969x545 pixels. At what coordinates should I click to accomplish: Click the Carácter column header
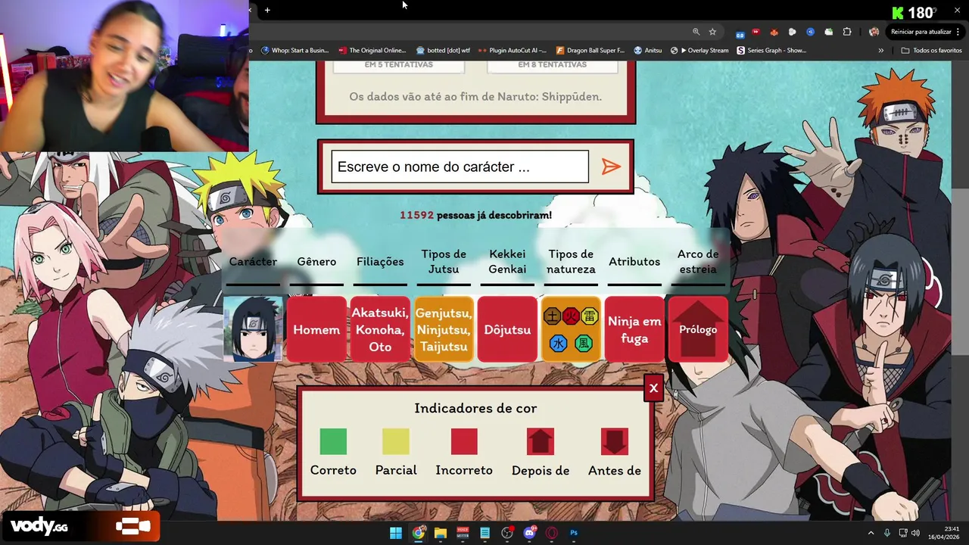click(x=253, y=261)
